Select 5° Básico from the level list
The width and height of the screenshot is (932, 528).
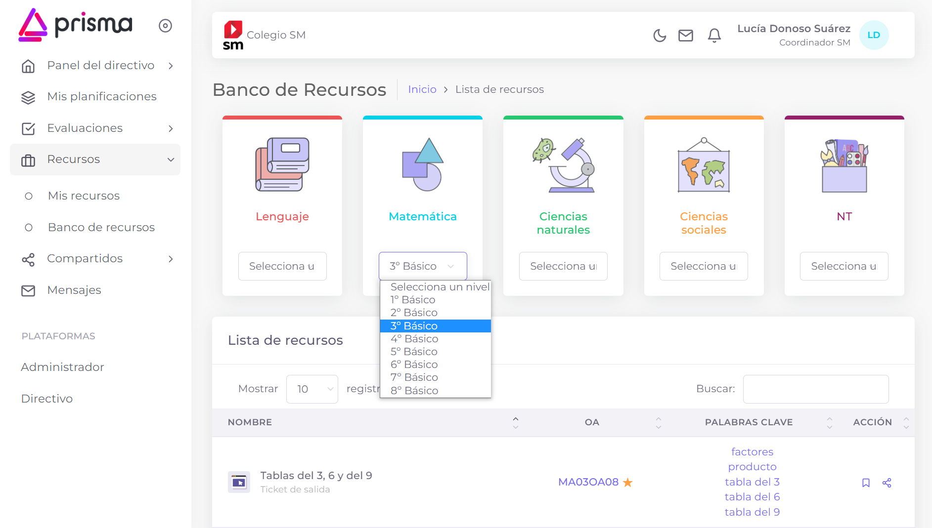[414, 352]
